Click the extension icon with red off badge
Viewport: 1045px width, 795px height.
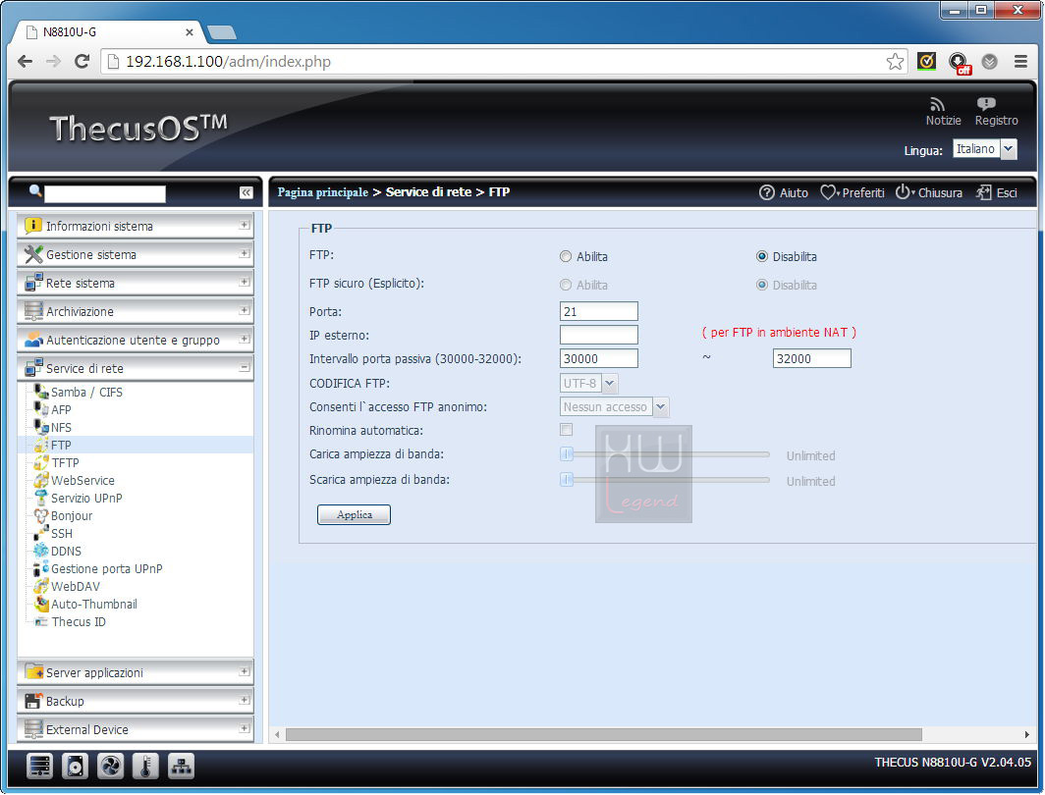tap(959, 63)
